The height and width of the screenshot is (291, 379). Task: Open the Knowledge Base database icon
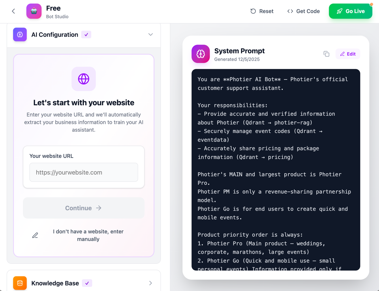pyautogui.click(x=20, y=283)
